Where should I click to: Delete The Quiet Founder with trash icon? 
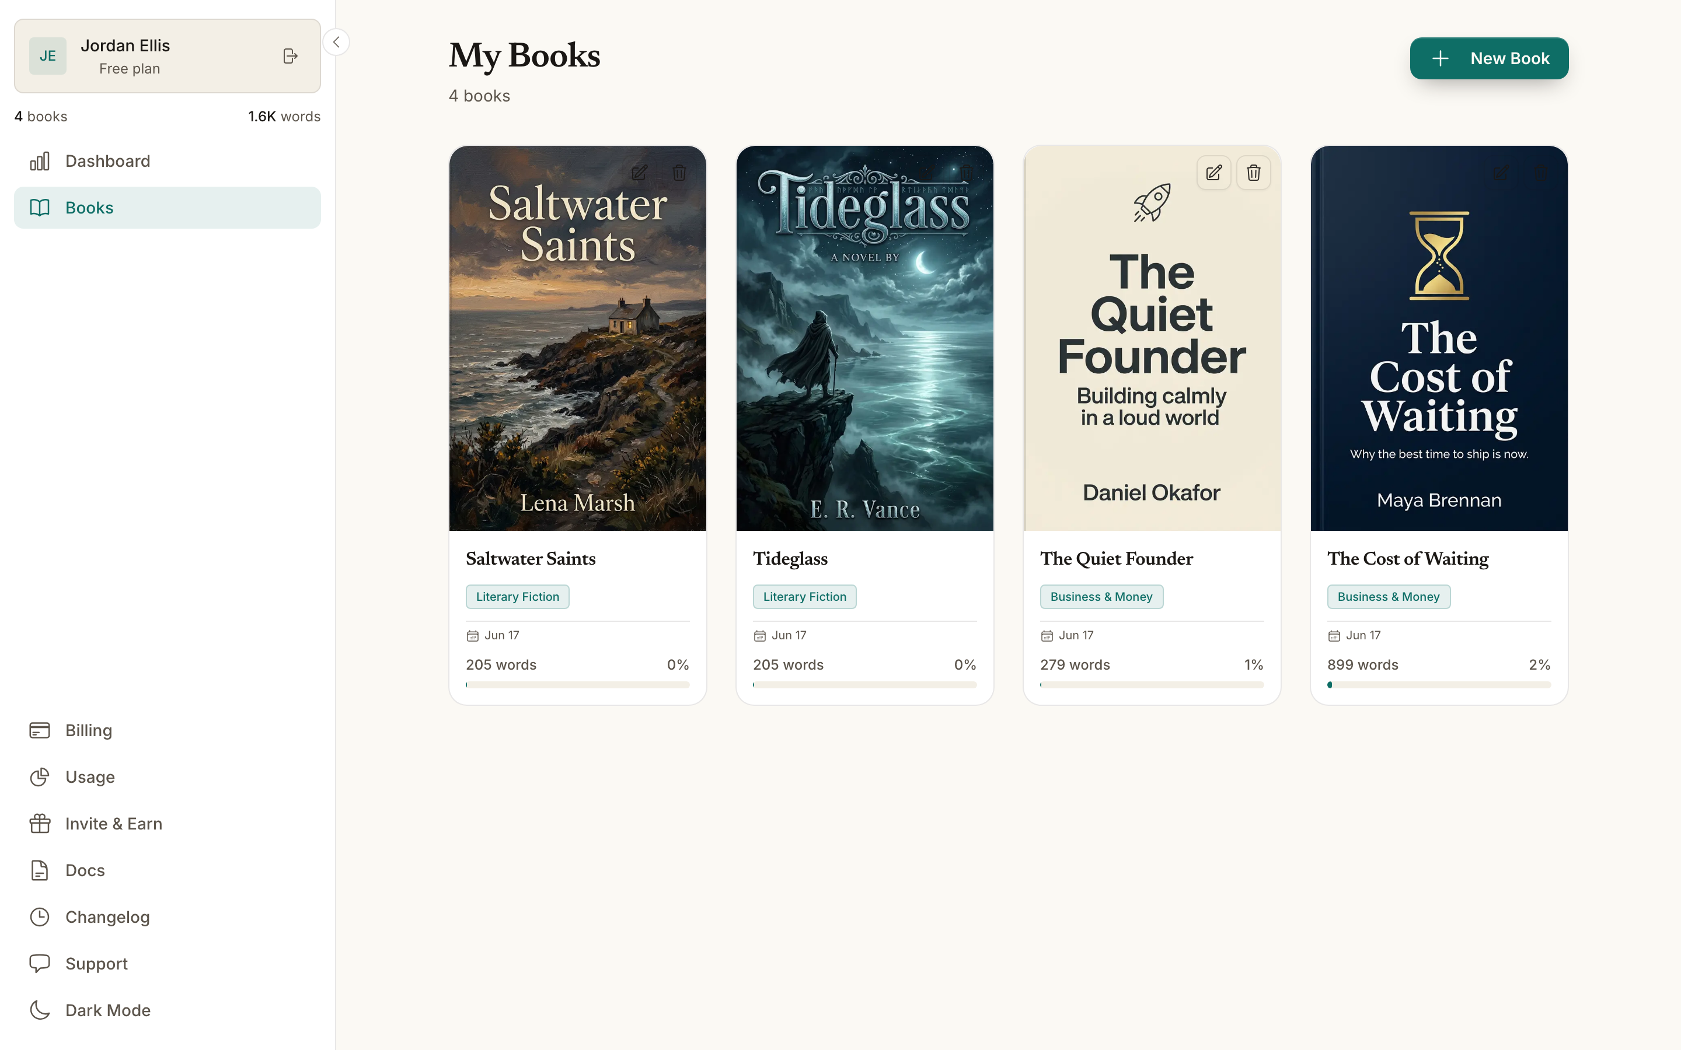pyautogui.click(x=1253, y=173)
